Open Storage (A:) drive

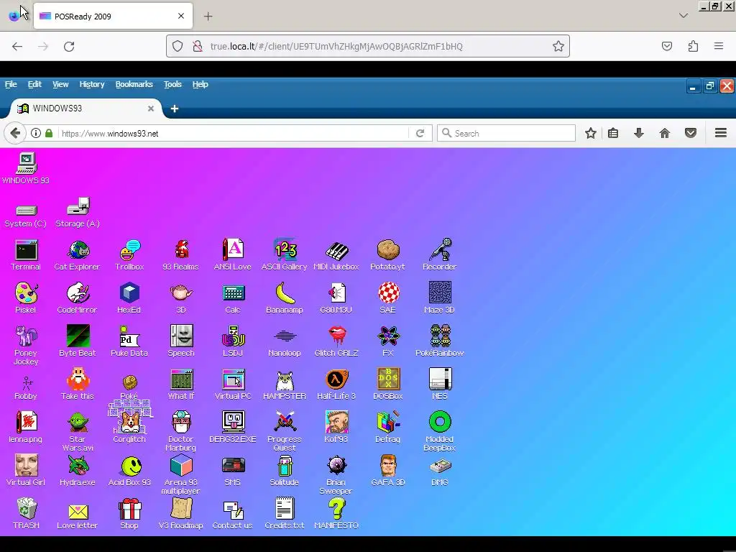pyautogui.click(x=78, y=212)
